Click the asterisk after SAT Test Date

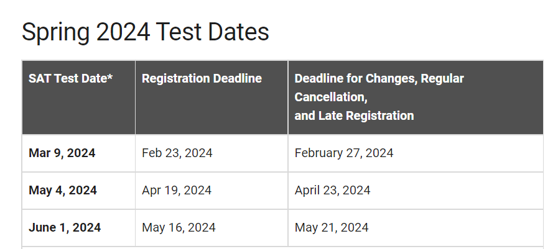click(x=110, y=78)
